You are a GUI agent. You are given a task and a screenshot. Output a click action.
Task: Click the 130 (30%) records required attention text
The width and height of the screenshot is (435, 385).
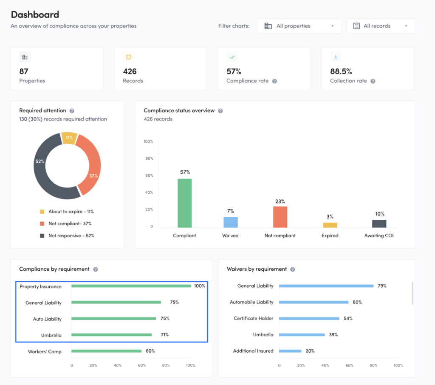[x=63, y=119]
